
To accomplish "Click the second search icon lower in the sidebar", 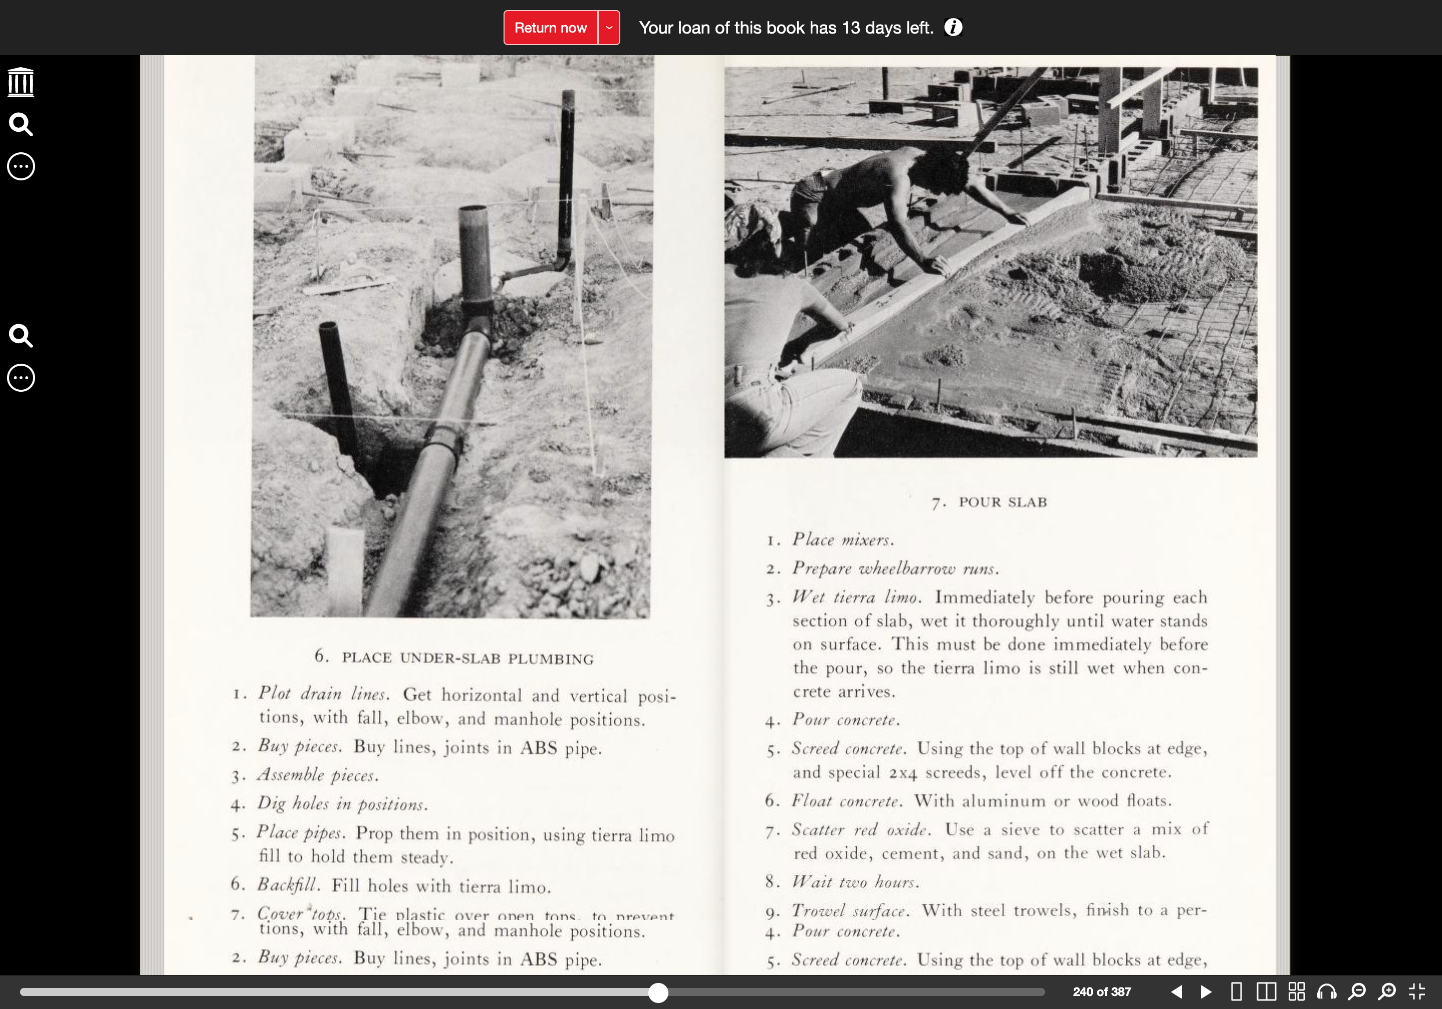I will pos(21,336).
